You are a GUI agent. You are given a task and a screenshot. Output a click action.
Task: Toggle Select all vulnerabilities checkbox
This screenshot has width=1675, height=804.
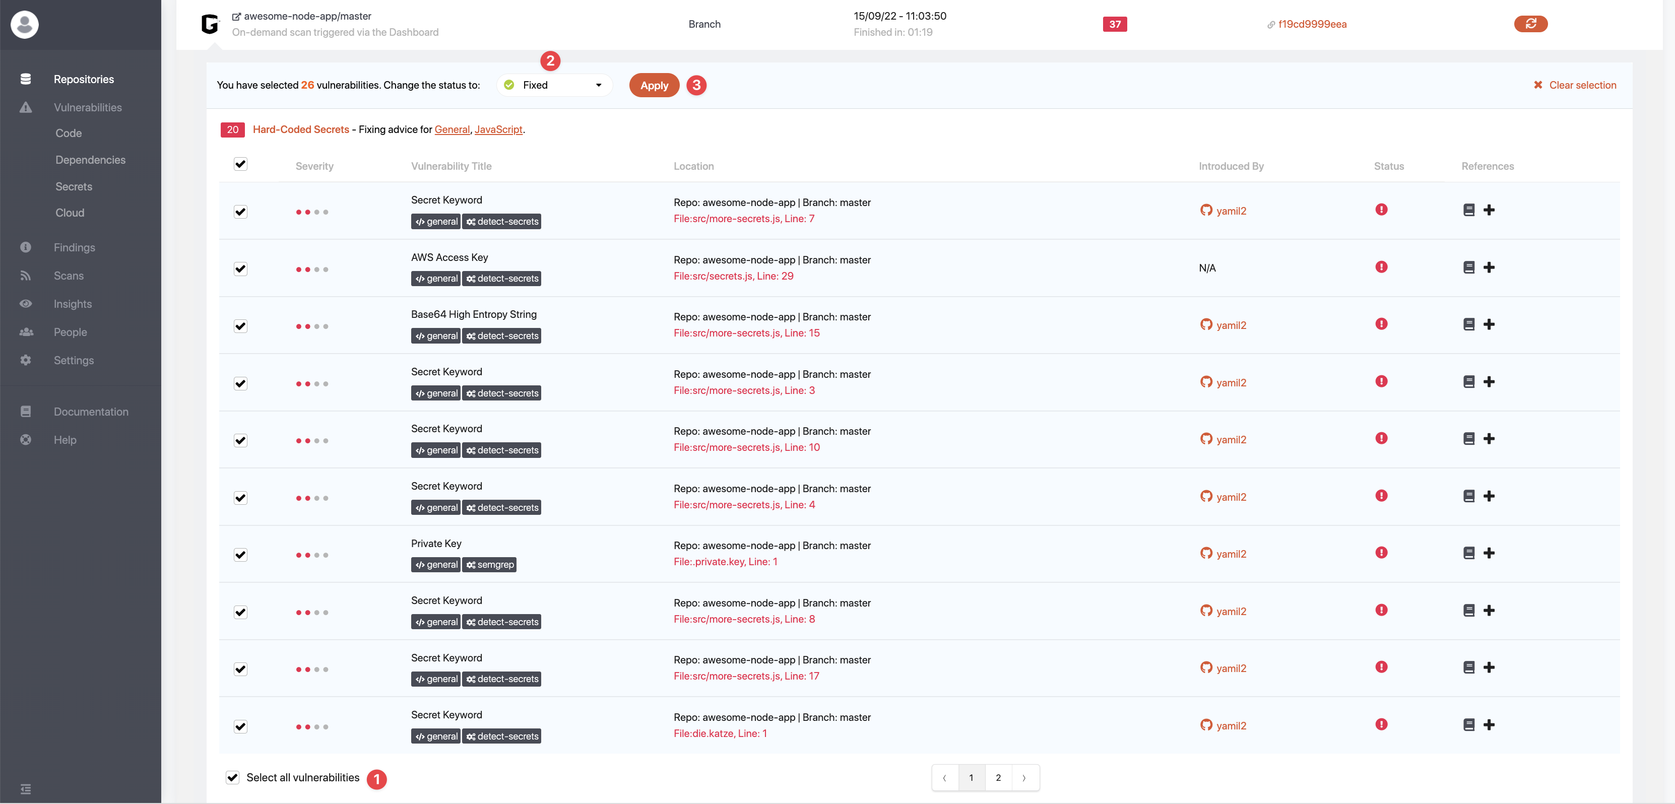(232, 778)
